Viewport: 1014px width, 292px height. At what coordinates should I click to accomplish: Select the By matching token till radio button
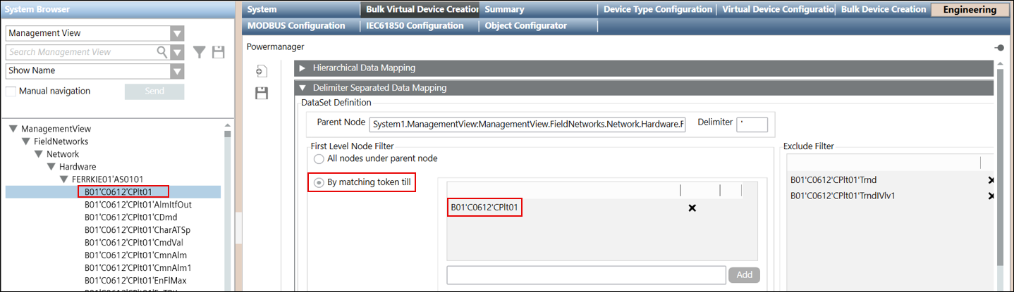[319, 183]
